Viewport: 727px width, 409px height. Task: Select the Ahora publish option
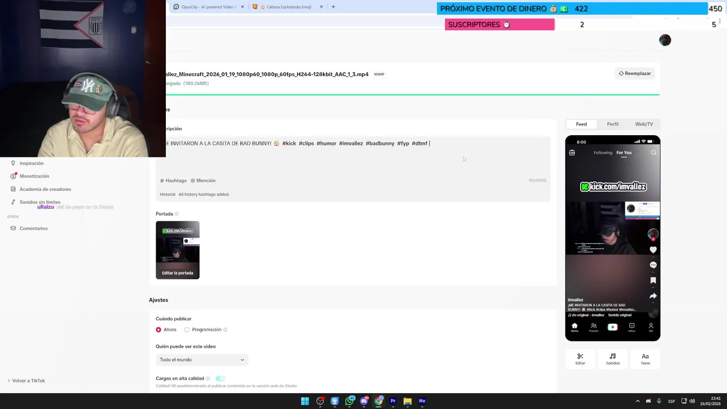[x=166, y=329]
